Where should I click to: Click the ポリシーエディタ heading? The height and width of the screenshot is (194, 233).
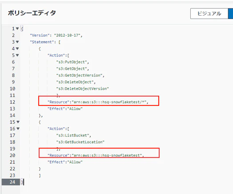click(32, 13)
